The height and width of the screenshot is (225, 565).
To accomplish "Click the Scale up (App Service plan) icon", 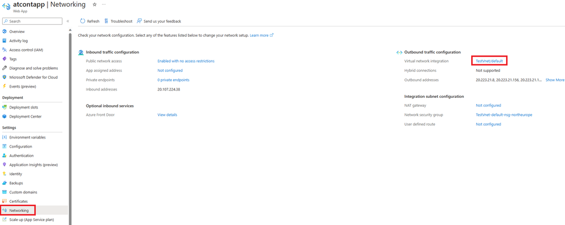I will 5,219.
